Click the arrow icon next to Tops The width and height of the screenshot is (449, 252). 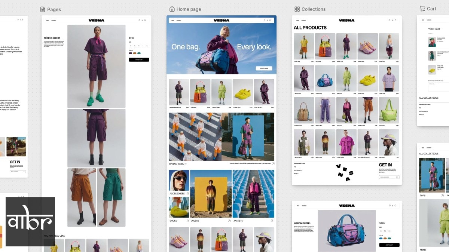pos(443,196)
